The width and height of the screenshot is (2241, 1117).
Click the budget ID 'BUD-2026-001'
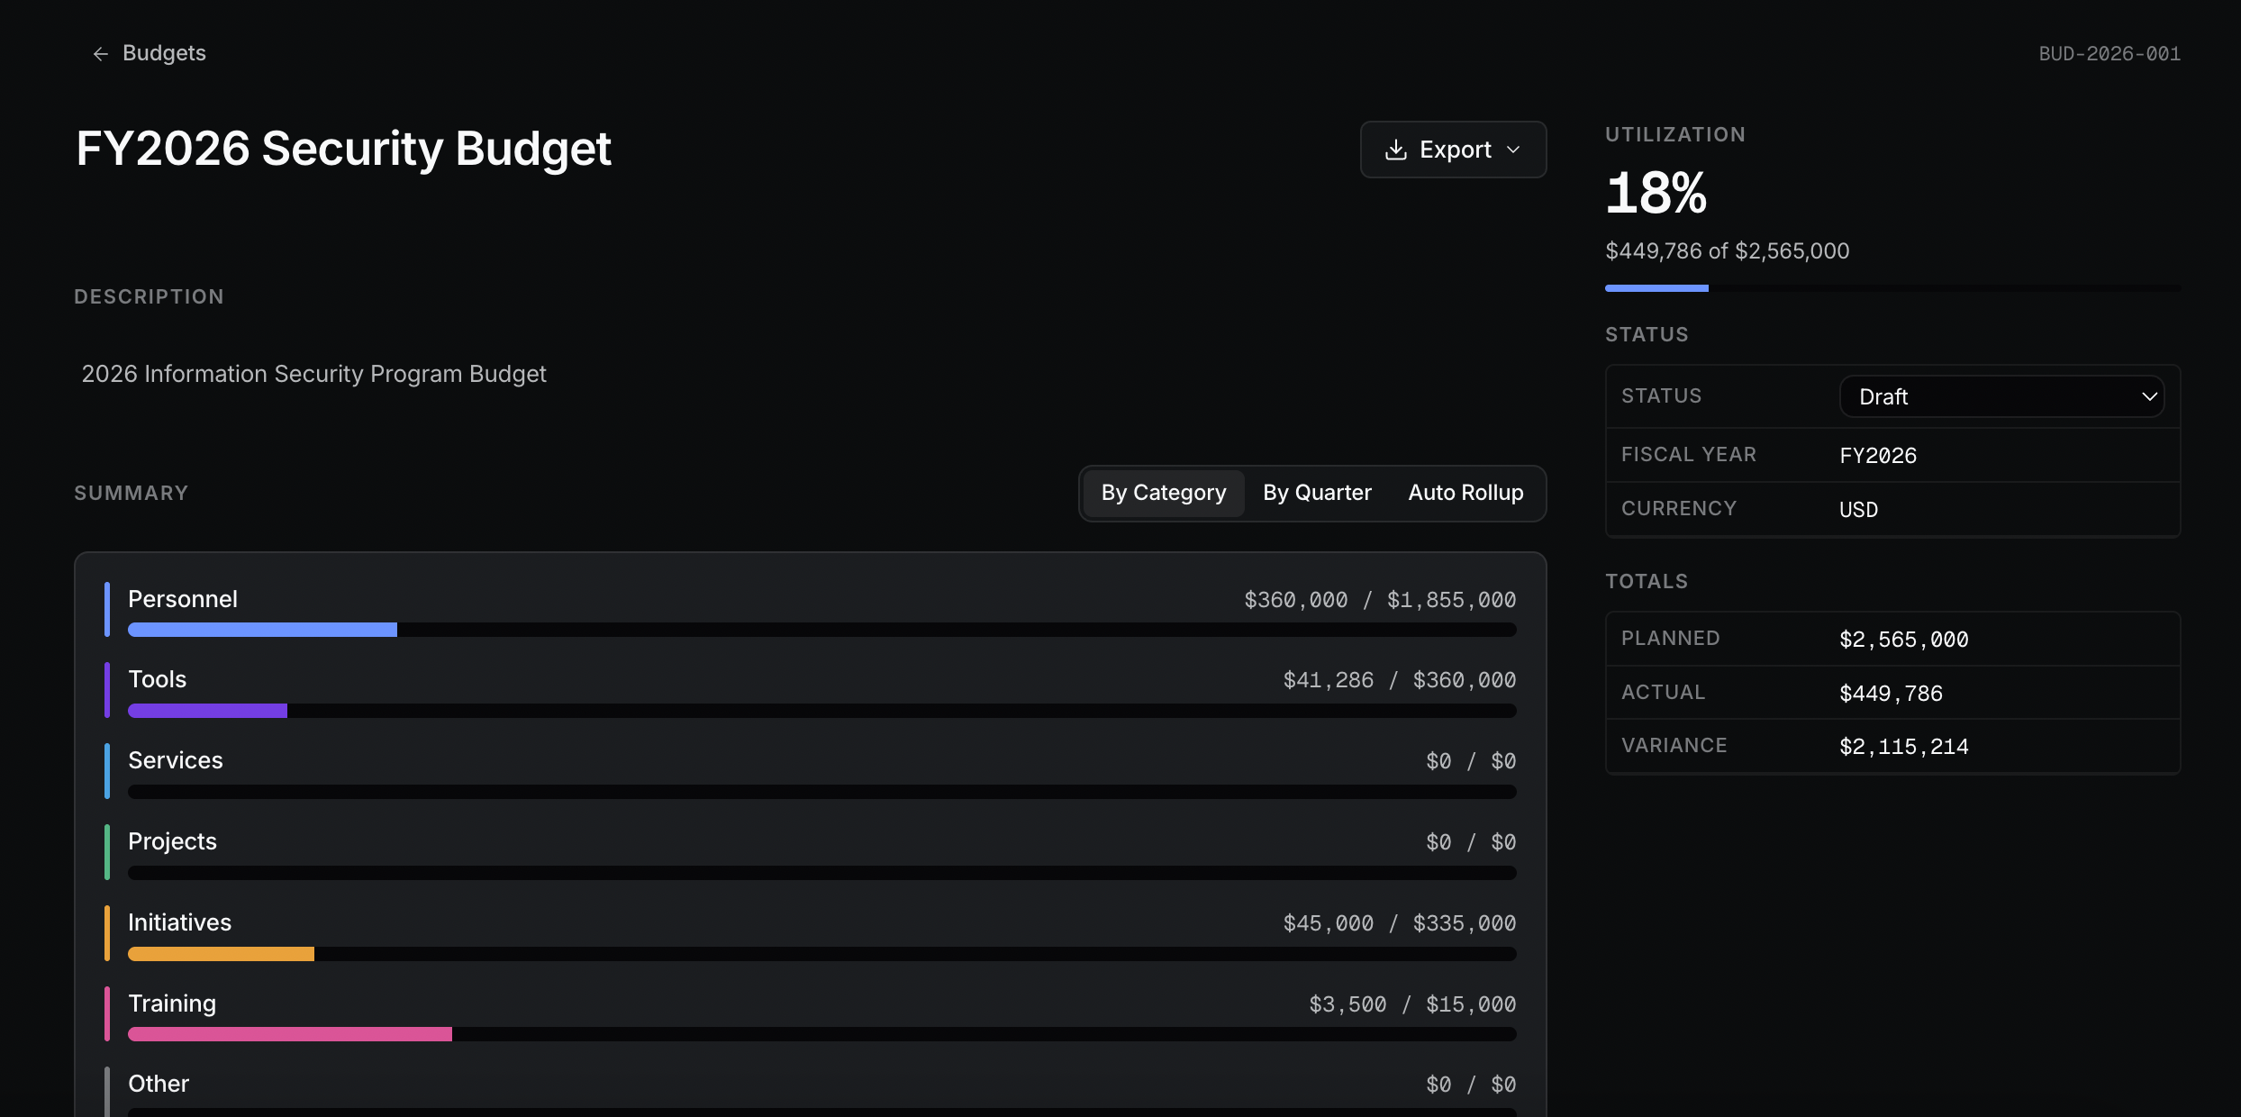coord(2109,54)
